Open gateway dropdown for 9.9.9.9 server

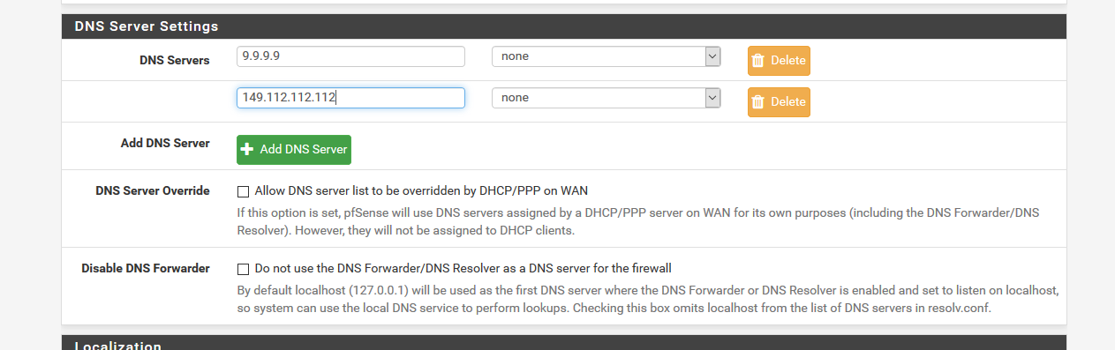click(x=606, y=56)
